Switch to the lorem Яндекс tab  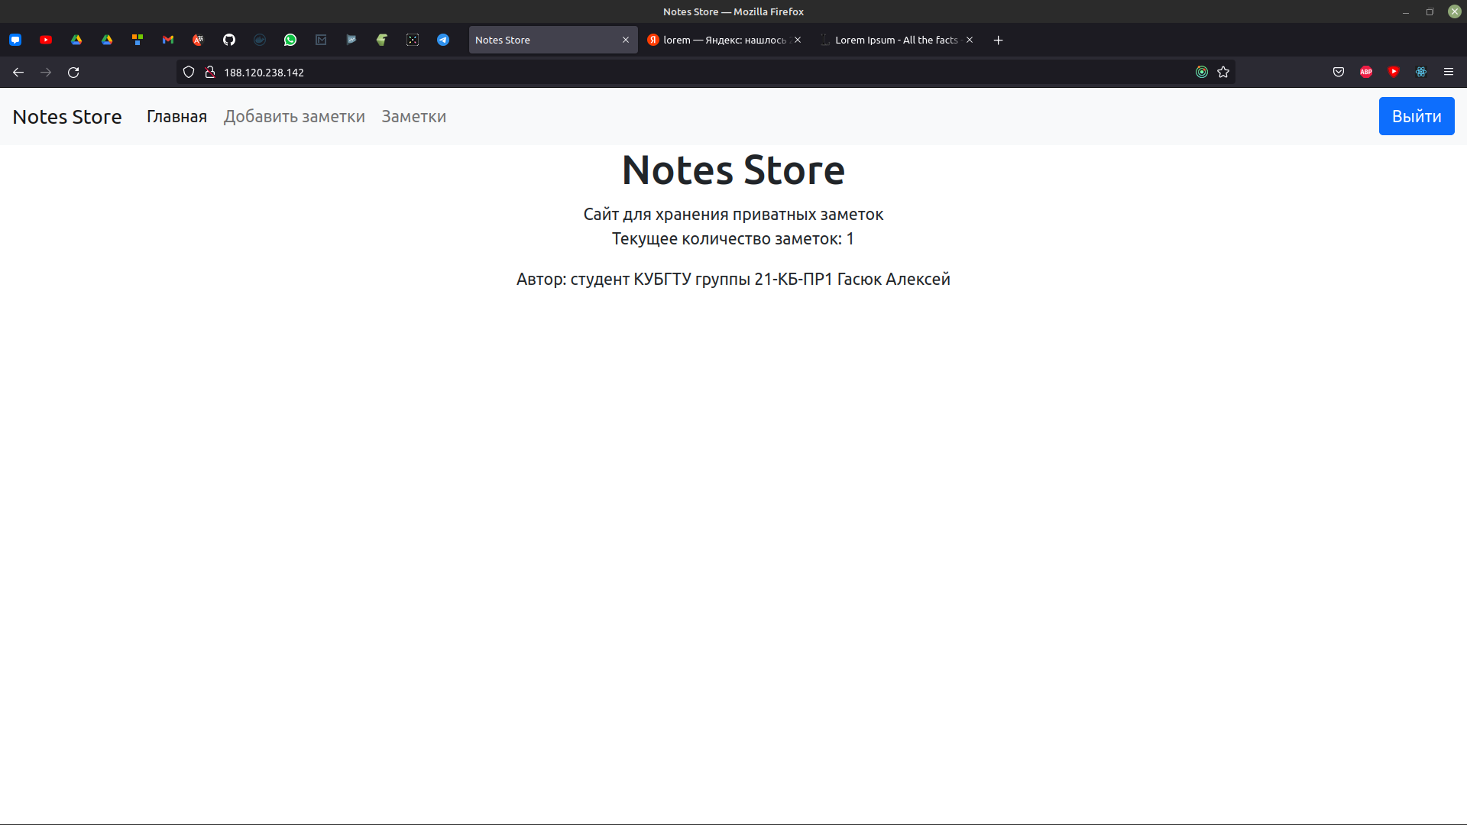pos(724,40)
